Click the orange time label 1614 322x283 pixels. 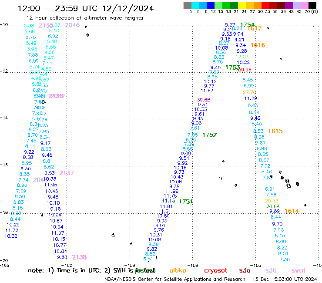point(292,211)
